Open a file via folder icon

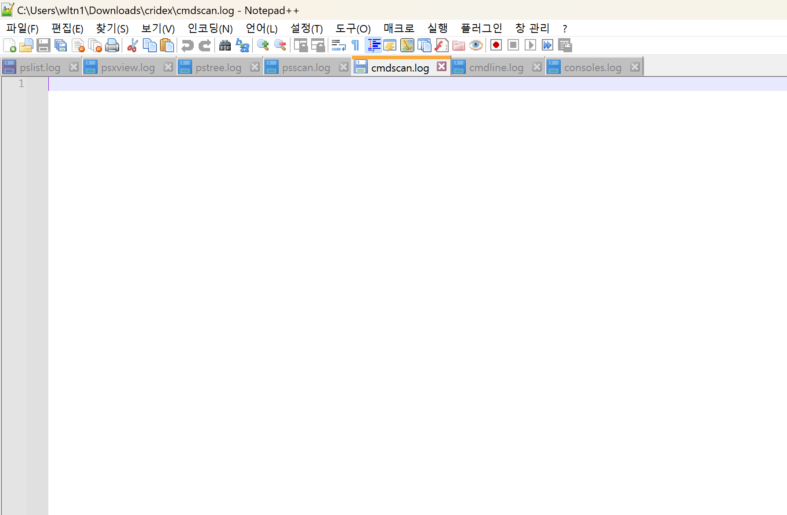(x=26, y=45)
